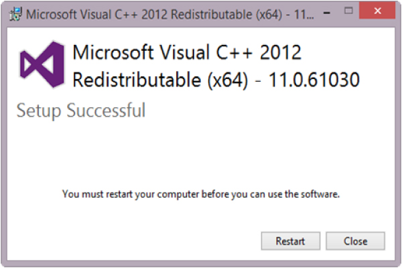This screenshot has width=402, height=268.
Task: Click the 'Redistributable (x64)' heading text
Action: click(161, 80)
